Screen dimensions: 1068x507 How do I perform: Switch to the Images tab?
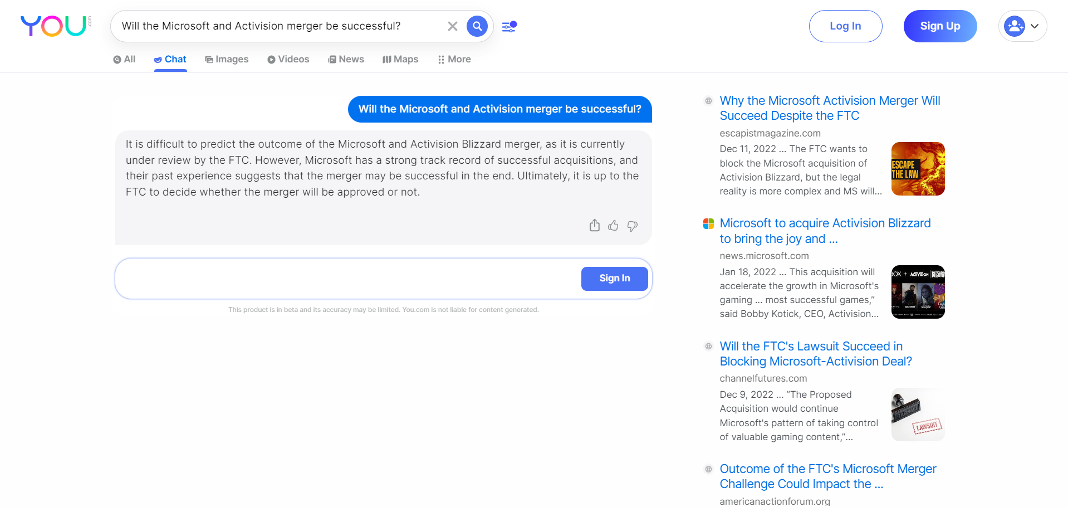pos(227,60)
